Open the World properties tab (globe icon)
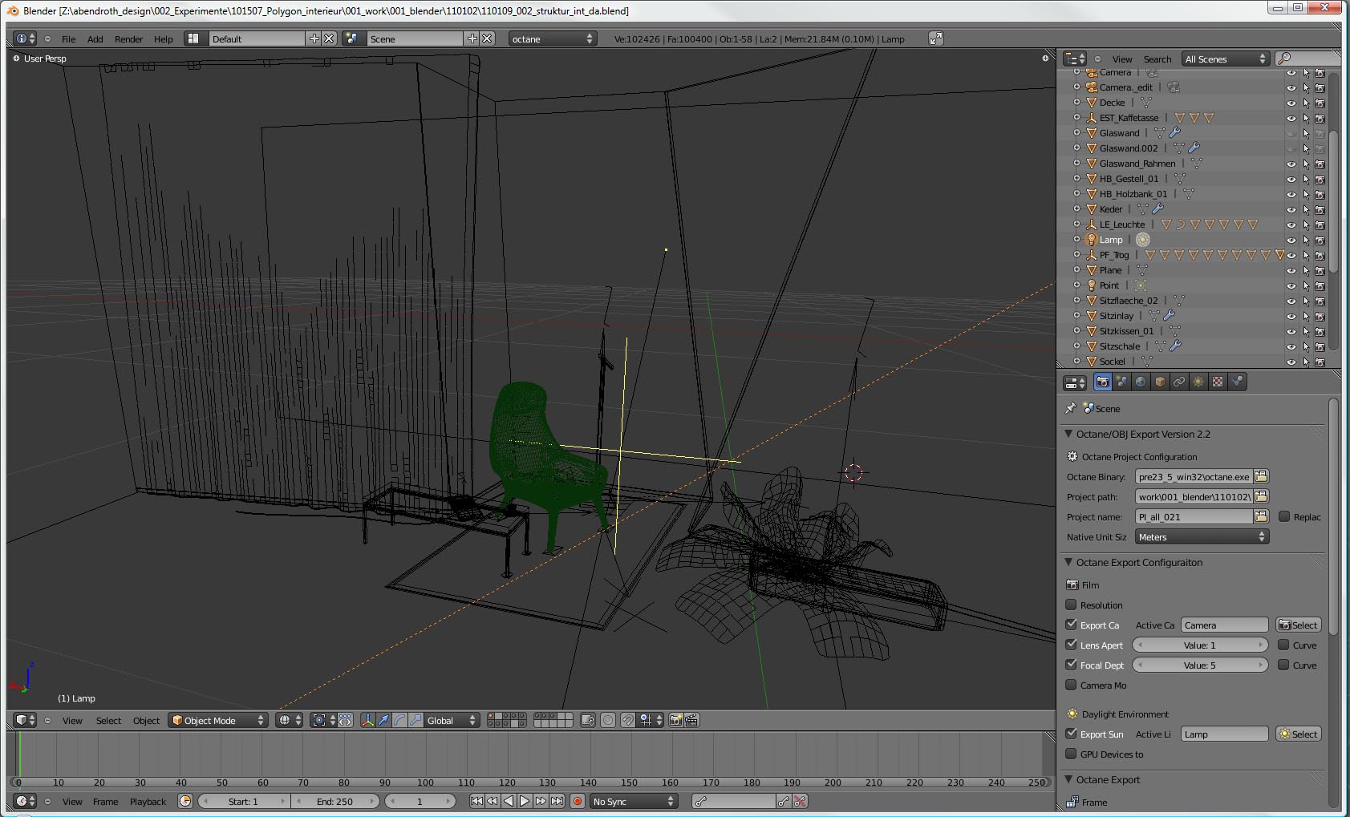The width and height of the screenshot is (1350, 817). pyautogui.click(x=1141, y=382)
